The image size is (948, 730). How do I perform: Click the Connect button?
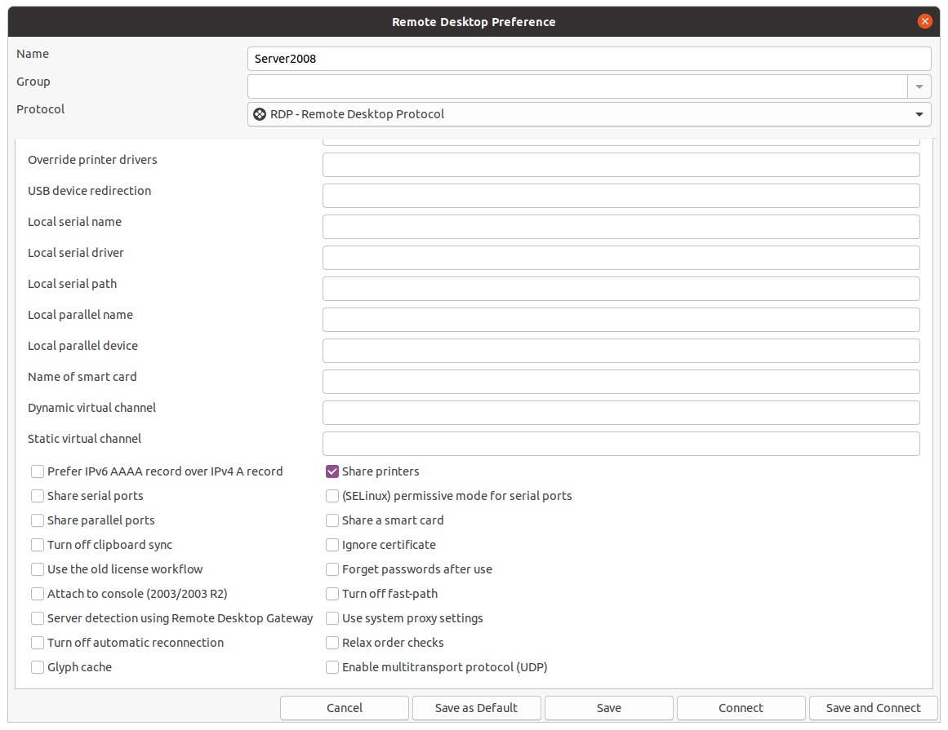(x=741, y=708)
